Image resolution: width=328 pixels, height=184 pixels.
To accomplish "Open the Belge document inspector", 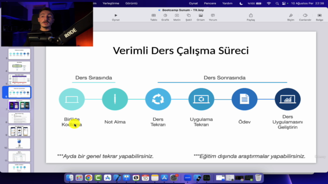I will [x=319, y=17].
